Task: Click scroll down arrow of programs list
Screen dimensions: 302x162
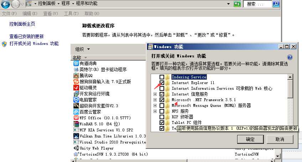Action: pyautogui.click(x=277, y=156)
